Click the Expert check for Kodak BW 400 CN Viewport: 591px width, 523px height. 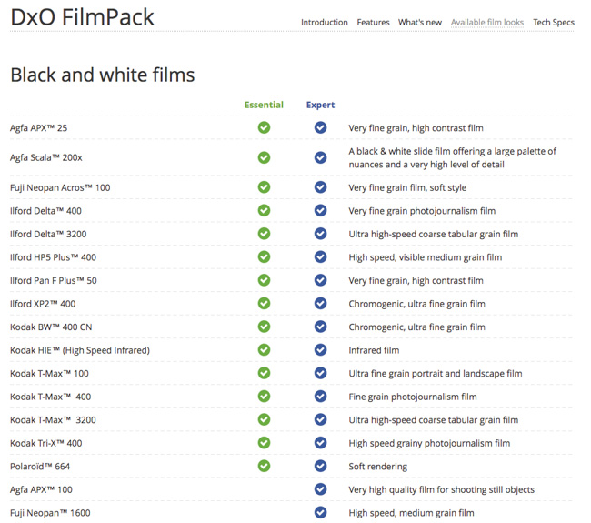coord(320,327)
